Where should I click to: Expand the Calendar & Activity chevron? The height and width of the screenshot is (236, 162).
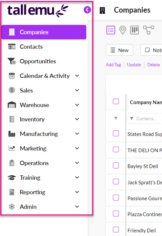click(77, 76)
